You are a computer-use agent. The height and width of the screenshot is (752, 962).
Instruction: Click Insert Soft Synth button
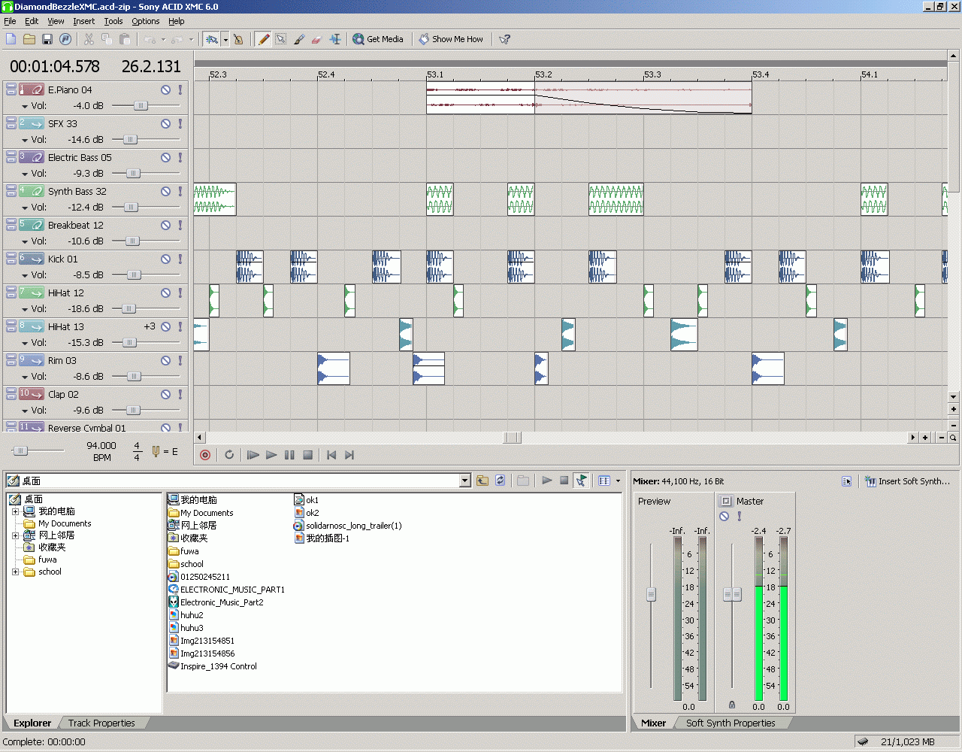pyautogui.click(x=907, y=481)
